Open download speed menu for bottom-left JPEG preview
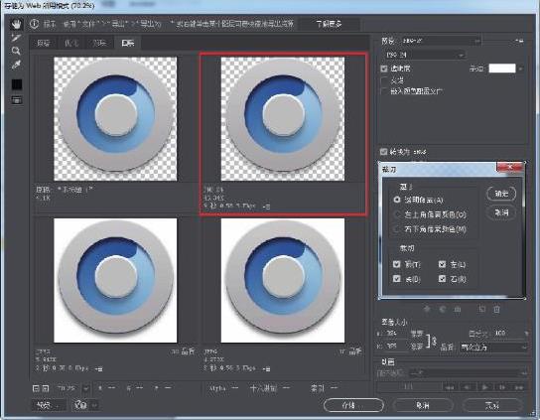540x420 pixels. 98,368
